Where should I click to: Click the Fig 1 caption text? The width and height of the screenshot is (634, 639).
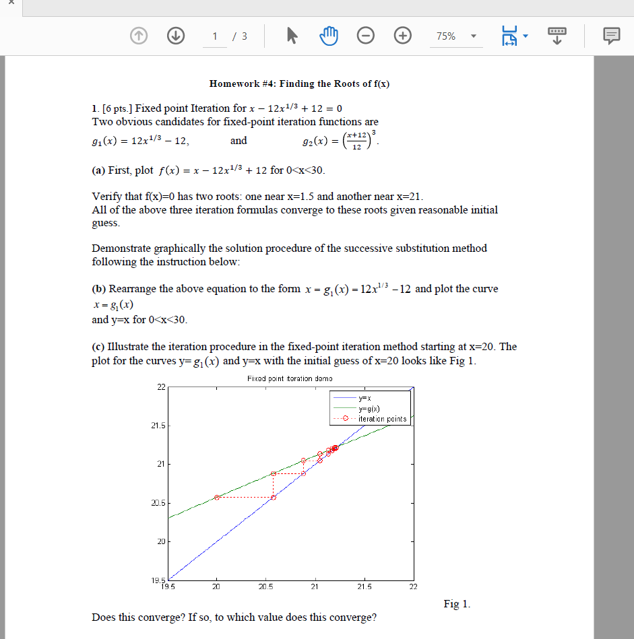click(456, 604)
